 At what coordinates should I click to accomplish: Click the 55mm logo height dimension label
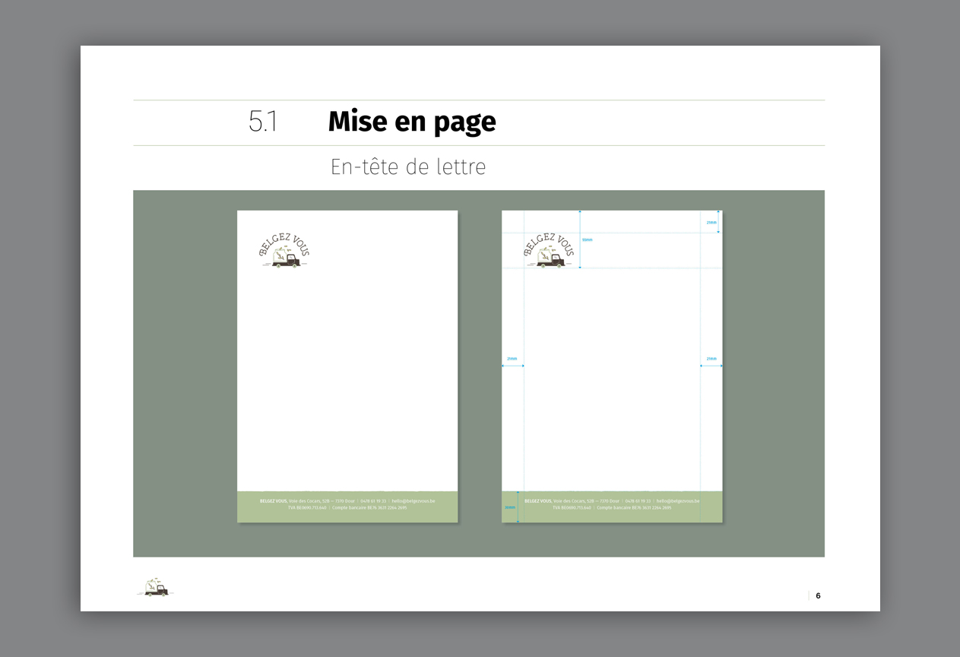tap(587, 240)
